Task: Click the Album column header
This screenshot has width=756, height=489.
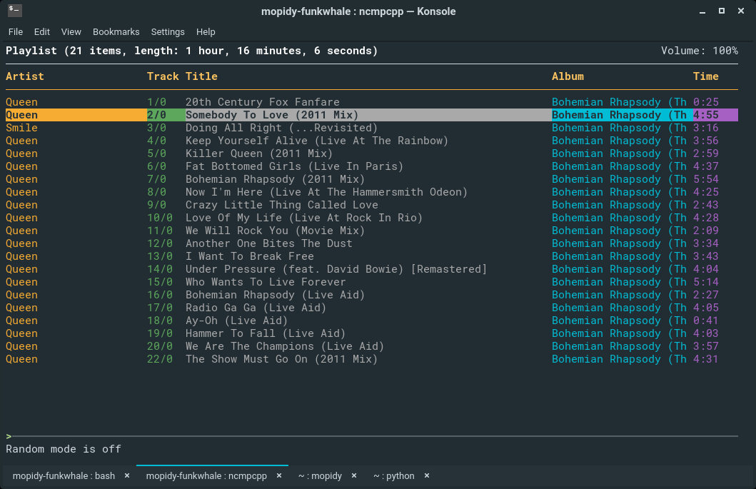Action: [568, 76]
